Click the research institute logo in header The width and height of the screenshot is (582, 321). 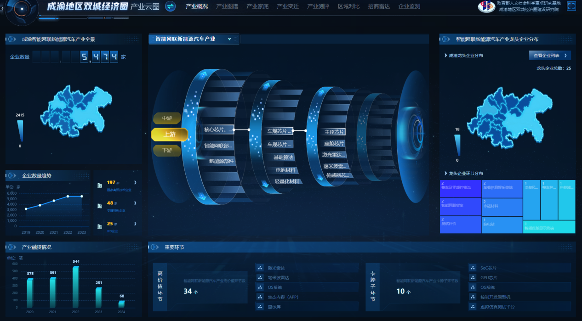[x=486, y=6]
